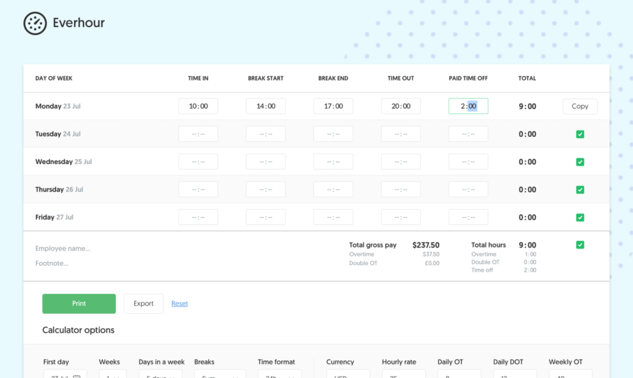Click Friday's Break start field
Screen dimensions: 633x378
click(x=266, y=217)
